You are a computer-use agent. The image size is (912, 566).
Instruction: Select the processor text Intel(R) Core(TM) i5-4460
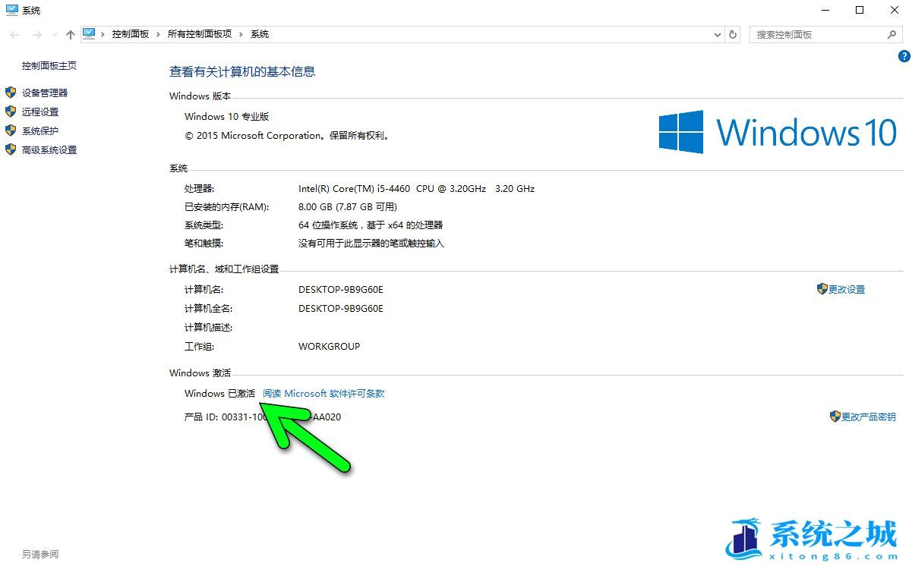click(416, 189)
